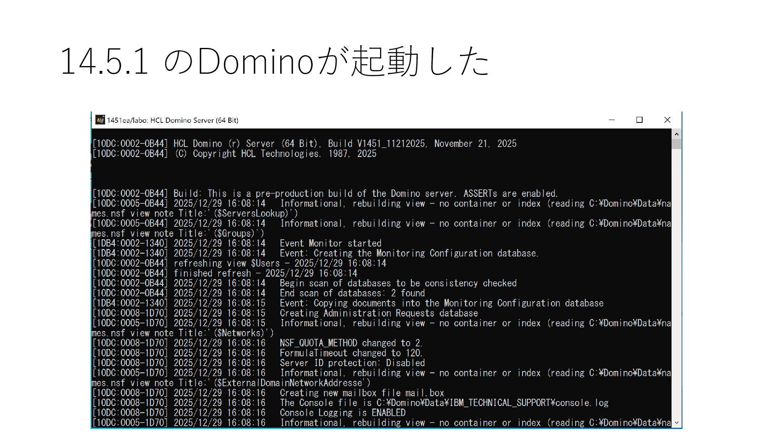Image resolution: width=773 pixels, height=435 pixels.
Task: Click the title text '1451ea/labo: HCL Domino Server'
Action: point(172,120)
